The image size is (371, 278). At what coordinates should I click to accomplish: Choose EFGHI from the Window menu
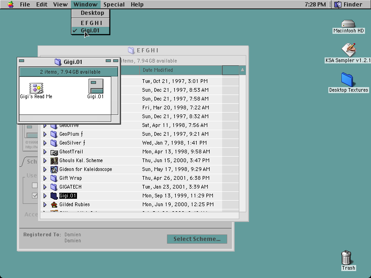tap(90, 23)
